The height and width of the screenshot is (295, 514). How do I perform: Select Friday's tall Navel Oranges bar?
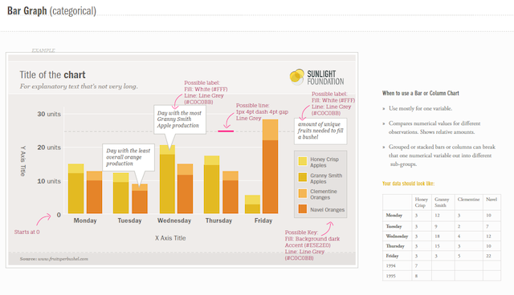(271, 176)
